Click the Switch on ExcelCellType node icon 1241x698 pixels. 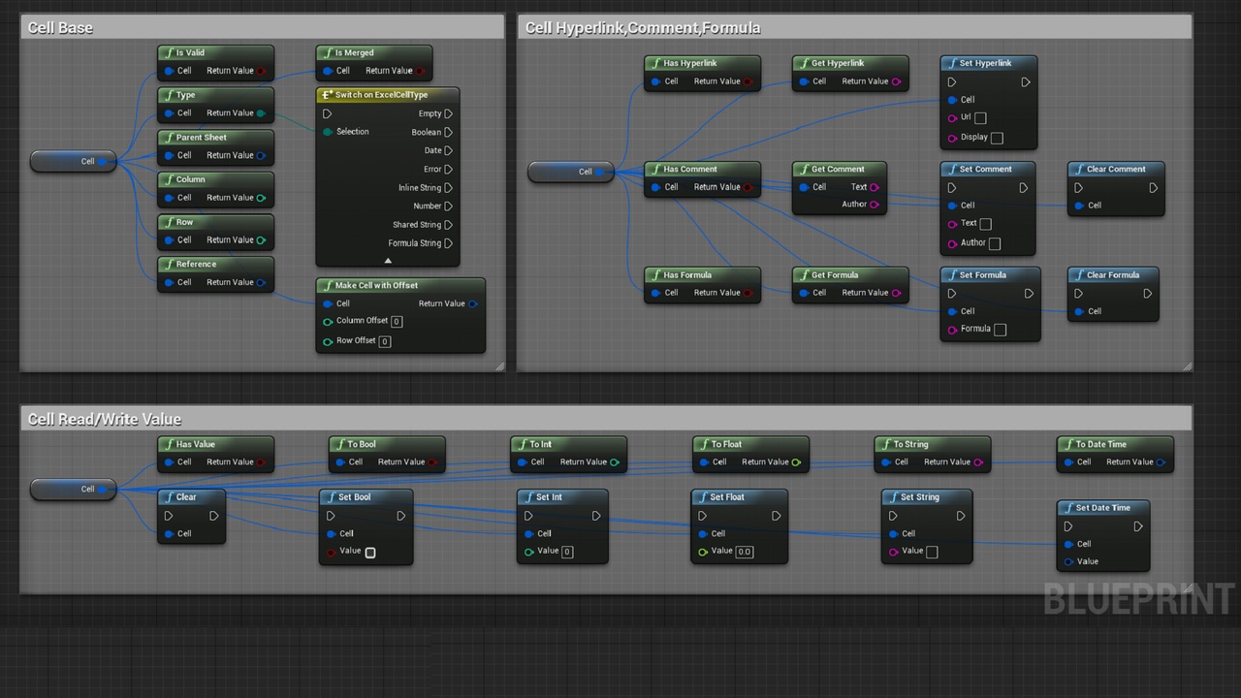click(x=327, y=95)
